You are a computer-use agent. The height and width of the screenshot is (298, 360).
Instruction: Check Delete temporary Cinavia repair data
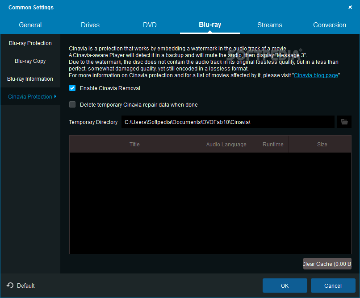72,104
